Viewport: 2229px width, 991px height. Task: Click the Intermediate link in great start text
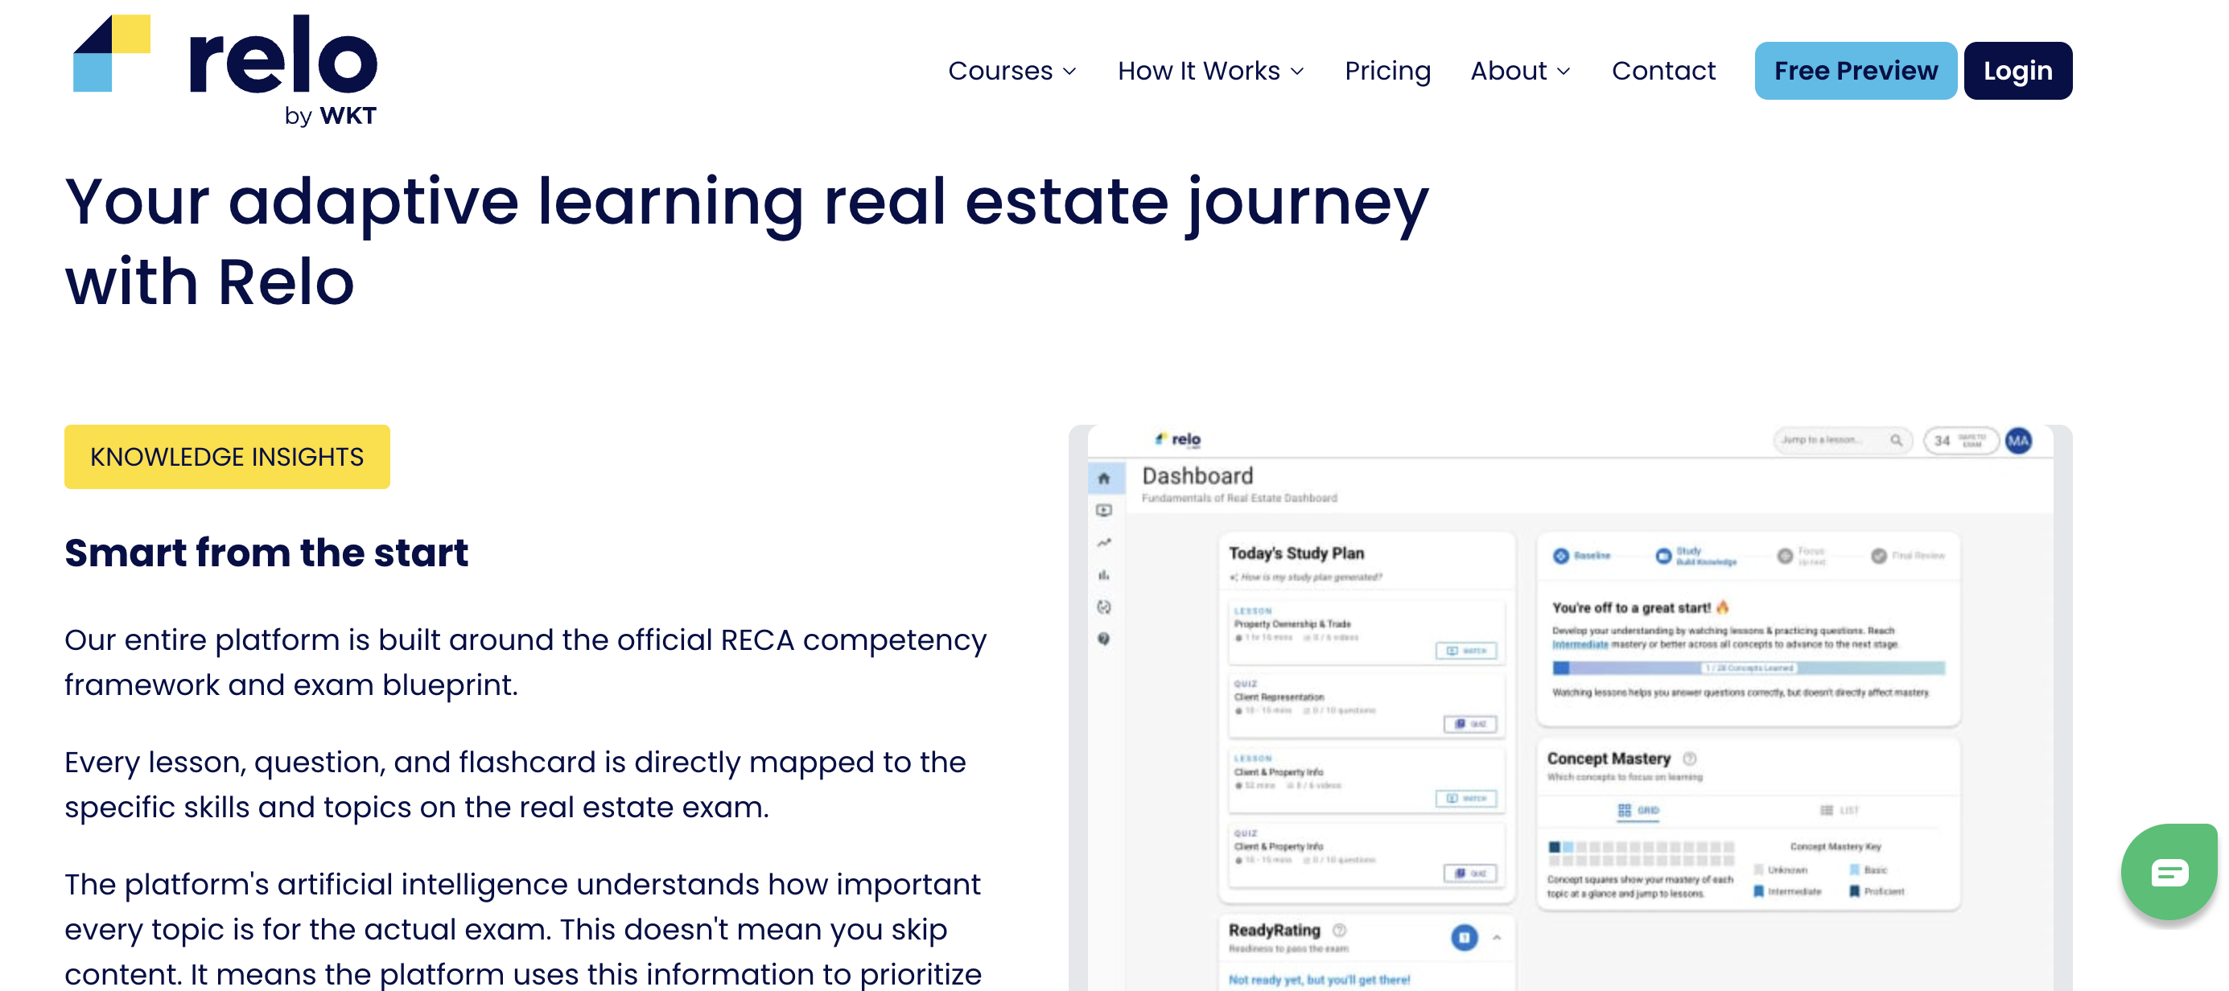pos(1580,644)
